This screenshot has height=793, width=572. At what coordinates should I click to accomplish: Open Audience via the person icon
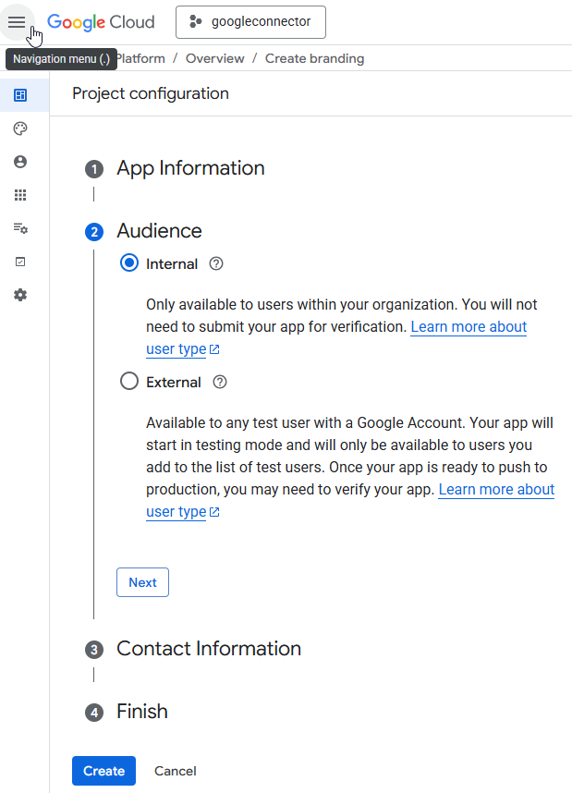point(20,162)
